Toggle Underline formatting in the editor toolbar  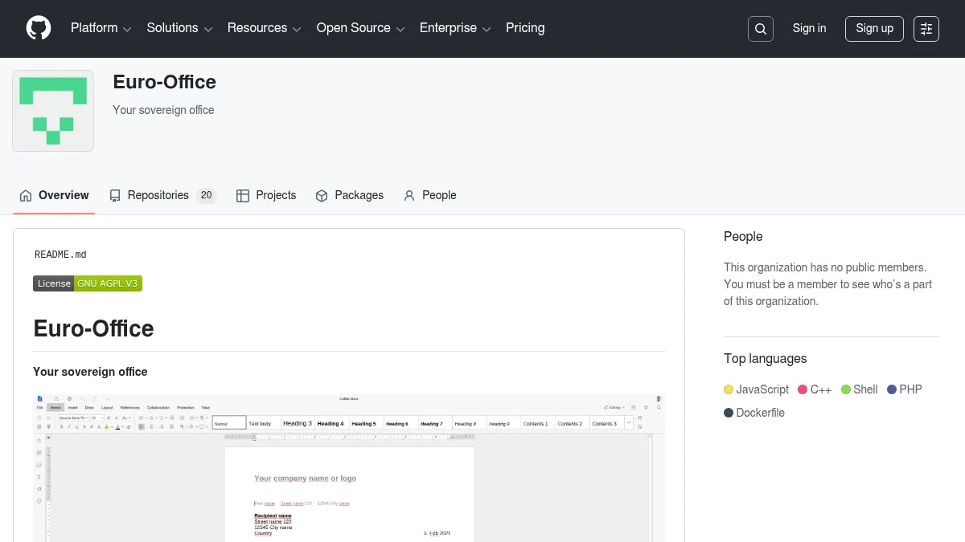click(x=76, y=427)
